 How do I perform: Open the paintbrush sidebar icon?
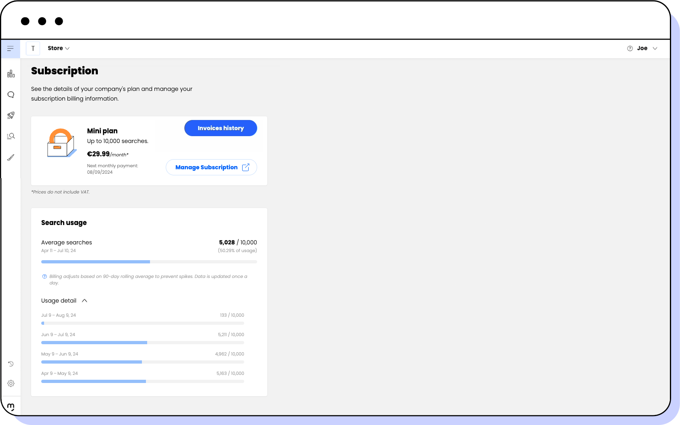tap(11, 157)
